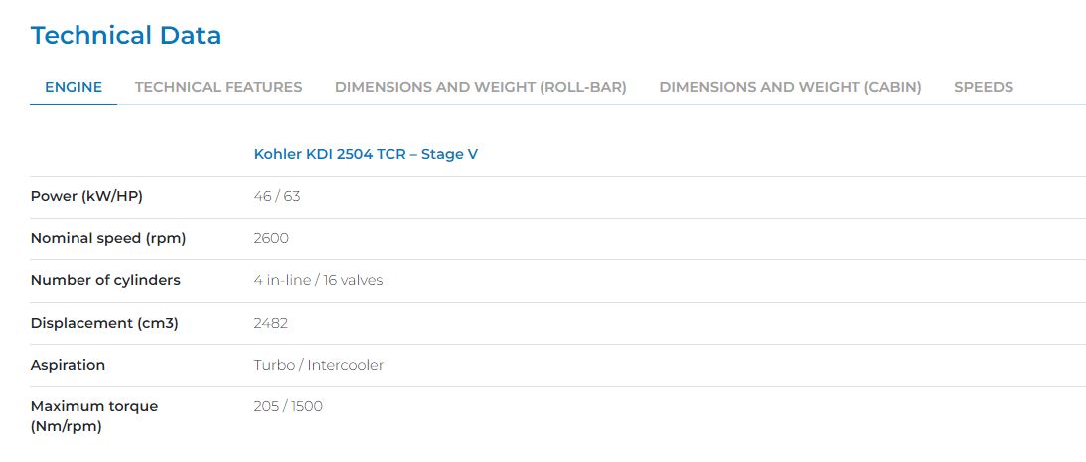
Task: Click the Nominal speed (rpm) label
Action: tap(108, 238)
